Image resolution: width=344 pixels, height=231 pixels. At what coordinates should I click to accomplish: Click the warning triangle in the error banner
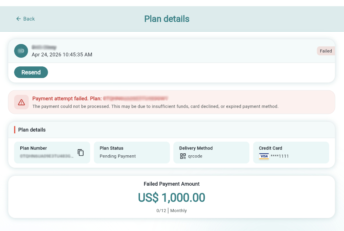(21, 102)
